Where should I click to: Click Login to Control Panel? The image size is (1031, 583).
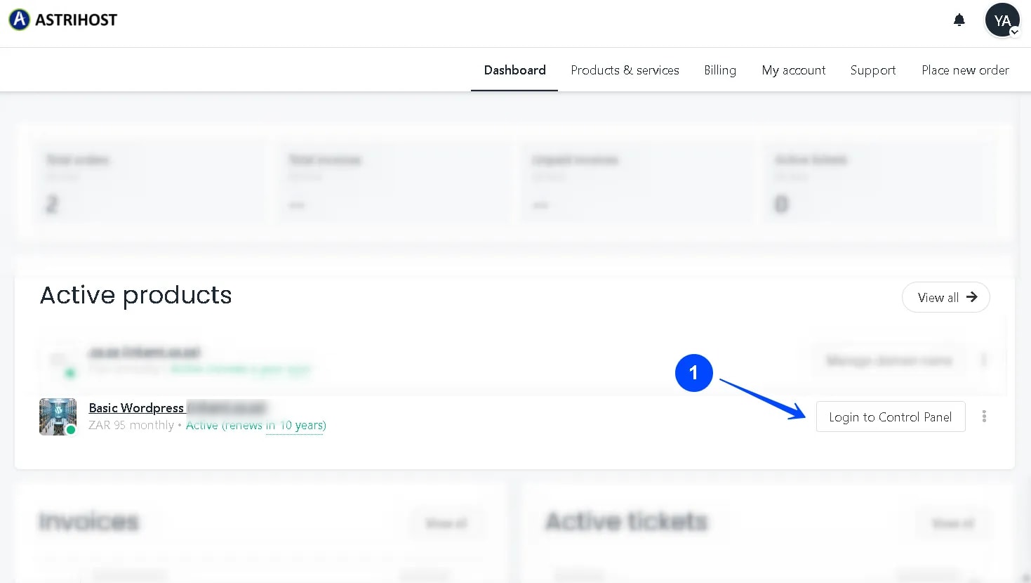pyautogui.click(x=890, y=417)
